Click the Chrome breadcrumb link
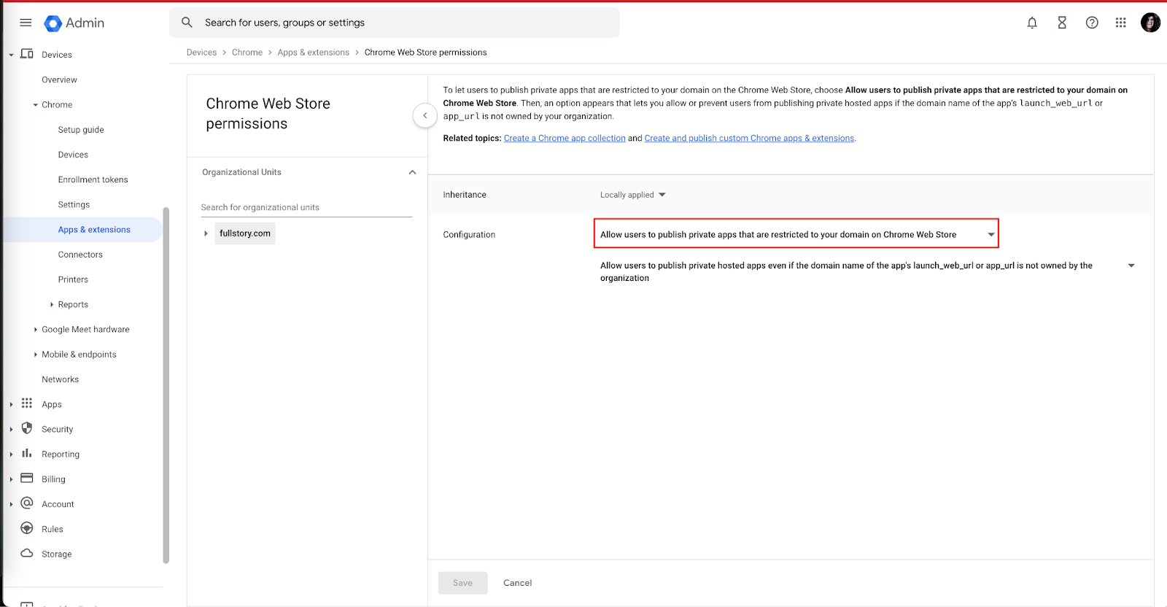The image size is (1167, 607). pos(247,53)
